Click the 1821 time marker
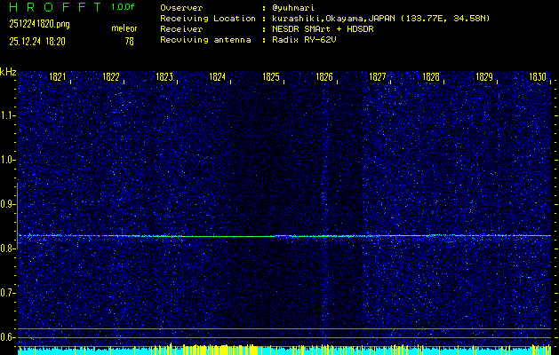Screen dimensions: 559x355 [x=59, y=77]
